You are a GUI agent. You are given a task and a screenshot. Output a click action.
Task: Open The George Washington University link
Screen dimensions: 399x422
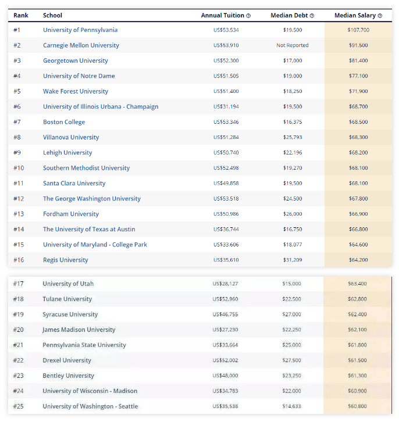(x=92, y=199)
